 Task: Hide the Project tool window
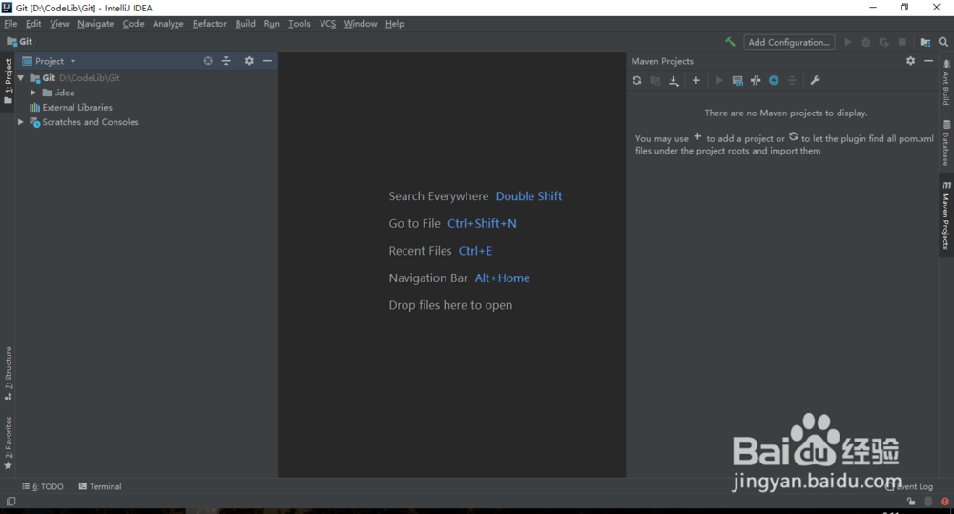[267, 61]
